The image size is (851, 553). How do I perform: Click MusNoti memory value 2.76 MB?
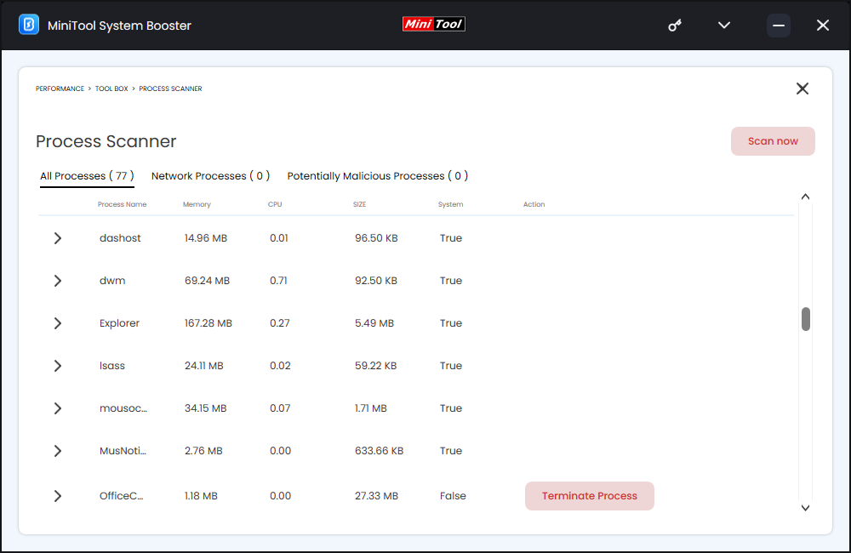tap(203, 450)
